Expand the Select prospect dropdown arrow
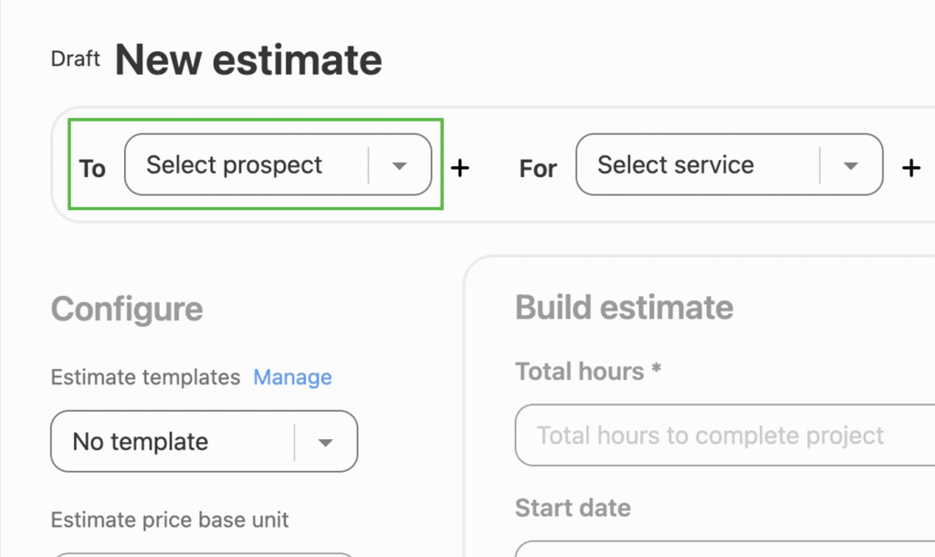The height and width of the screenshot is (557, 935). (x=399, y=166)
